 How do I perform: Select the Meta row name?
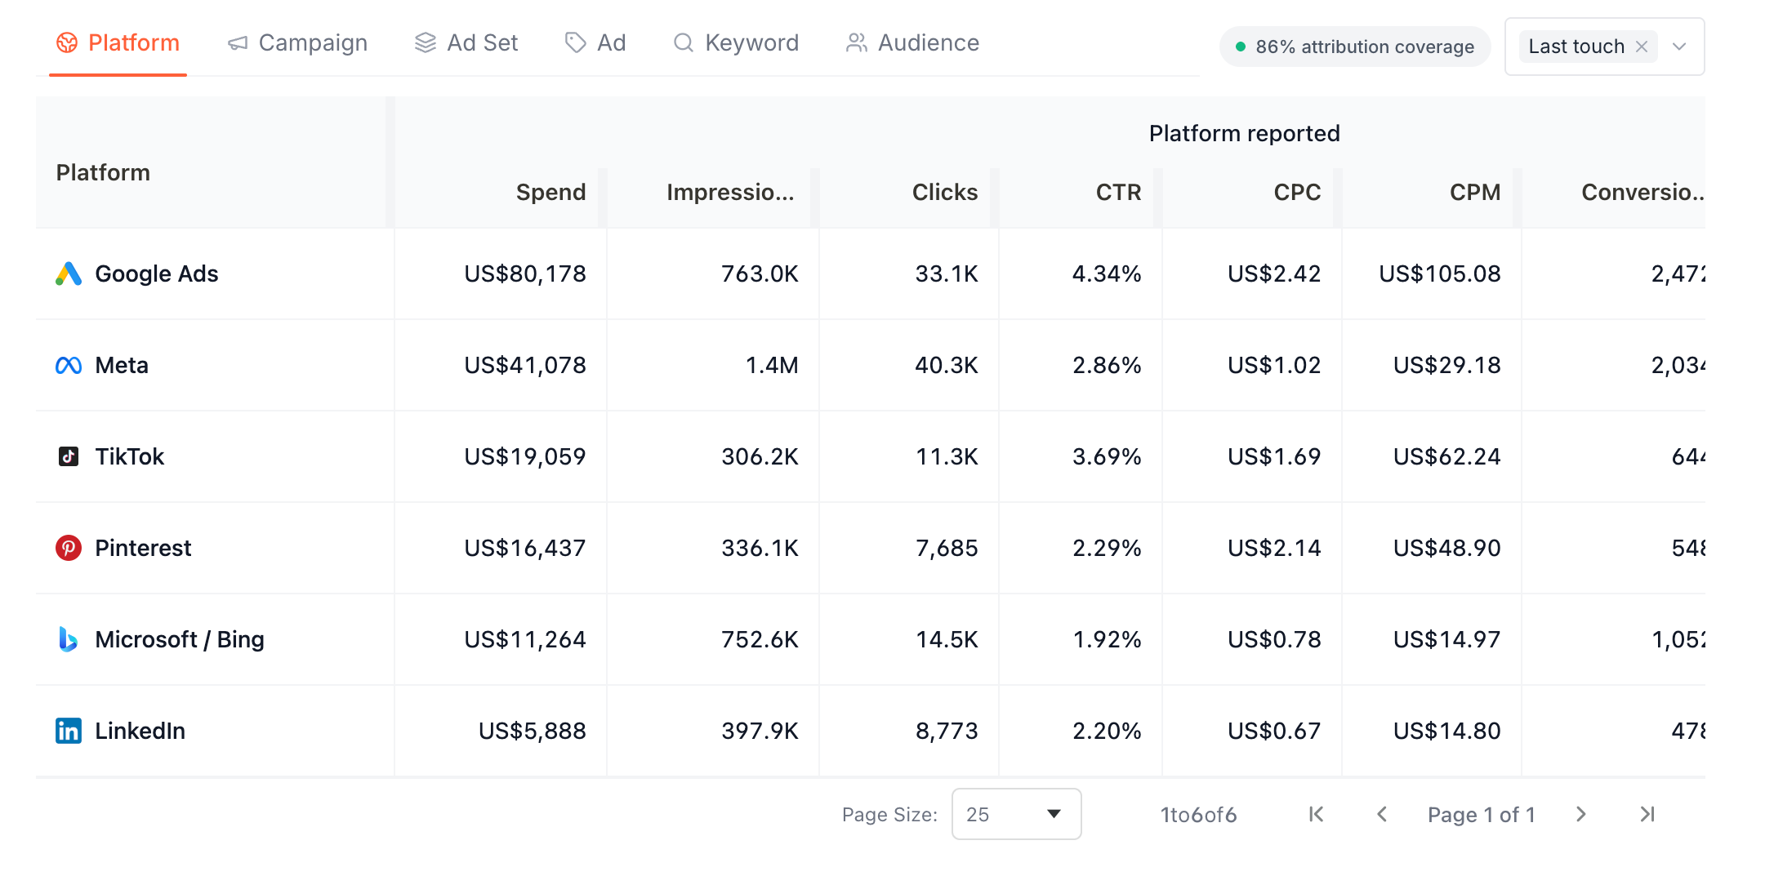tap(122, 365)
